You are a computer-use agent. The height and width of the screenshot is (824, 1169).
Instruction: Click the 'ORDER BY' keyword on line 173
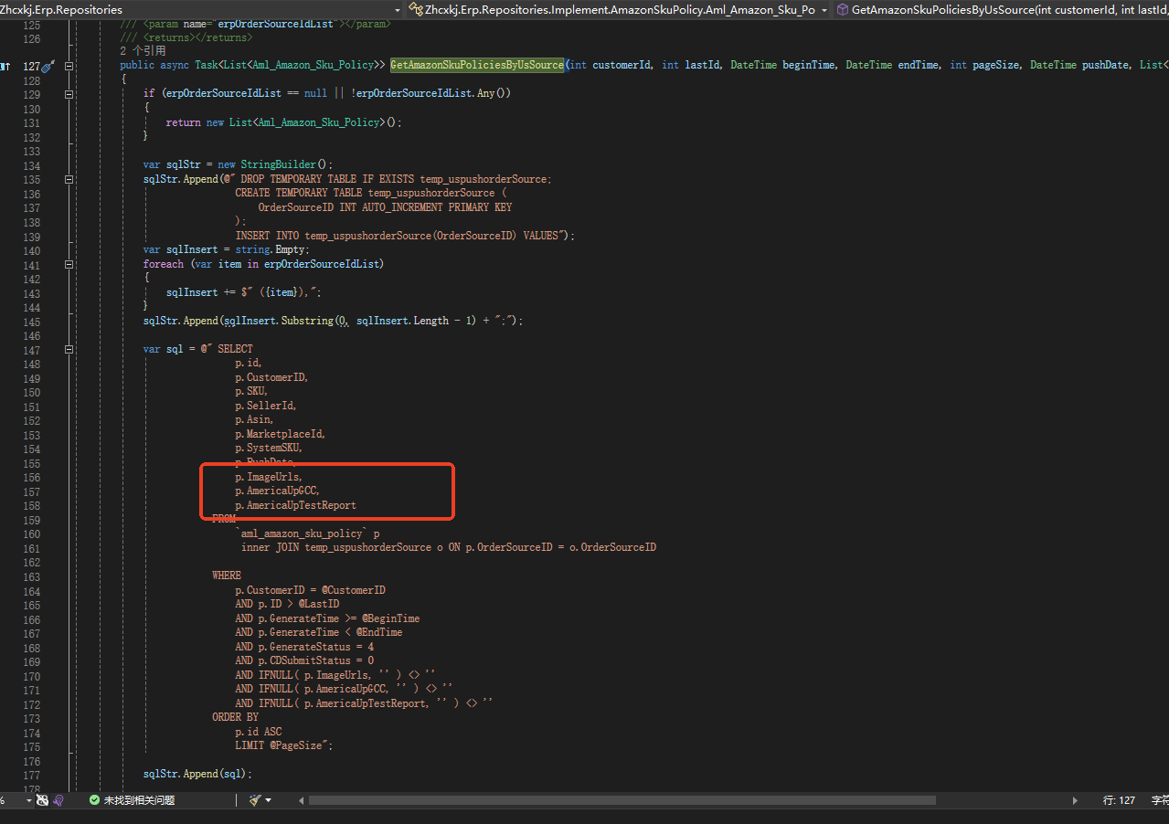(235, 718)
